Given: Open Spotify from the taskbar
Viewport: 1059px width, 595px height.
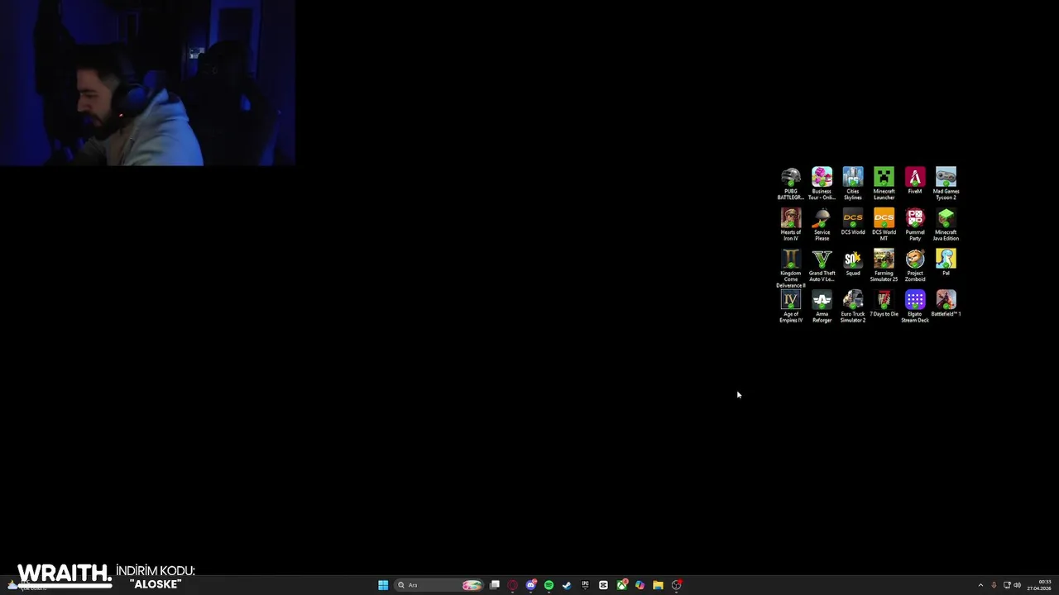Looking at the screenshot, I should click(549, 585).
